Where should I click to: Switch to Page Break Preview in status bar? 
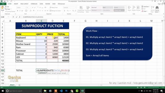tap(145, 87)
